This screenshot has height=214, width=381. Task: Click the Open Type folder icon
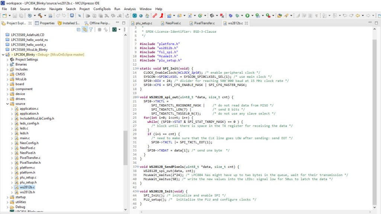279,16
